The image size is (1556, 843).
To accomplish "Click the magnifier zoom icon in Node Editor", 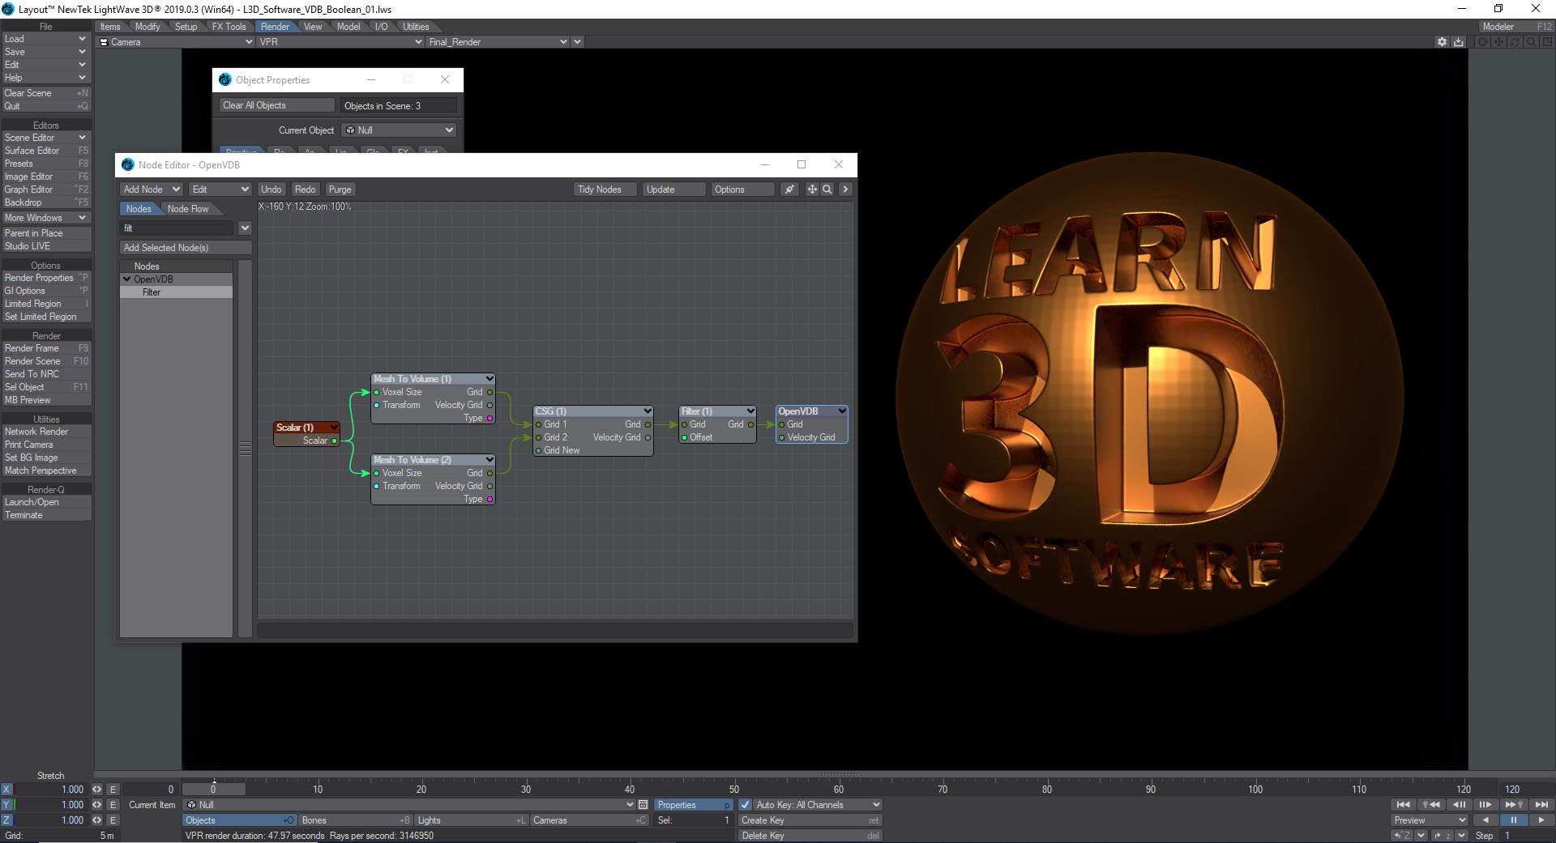I will point(827,189).
